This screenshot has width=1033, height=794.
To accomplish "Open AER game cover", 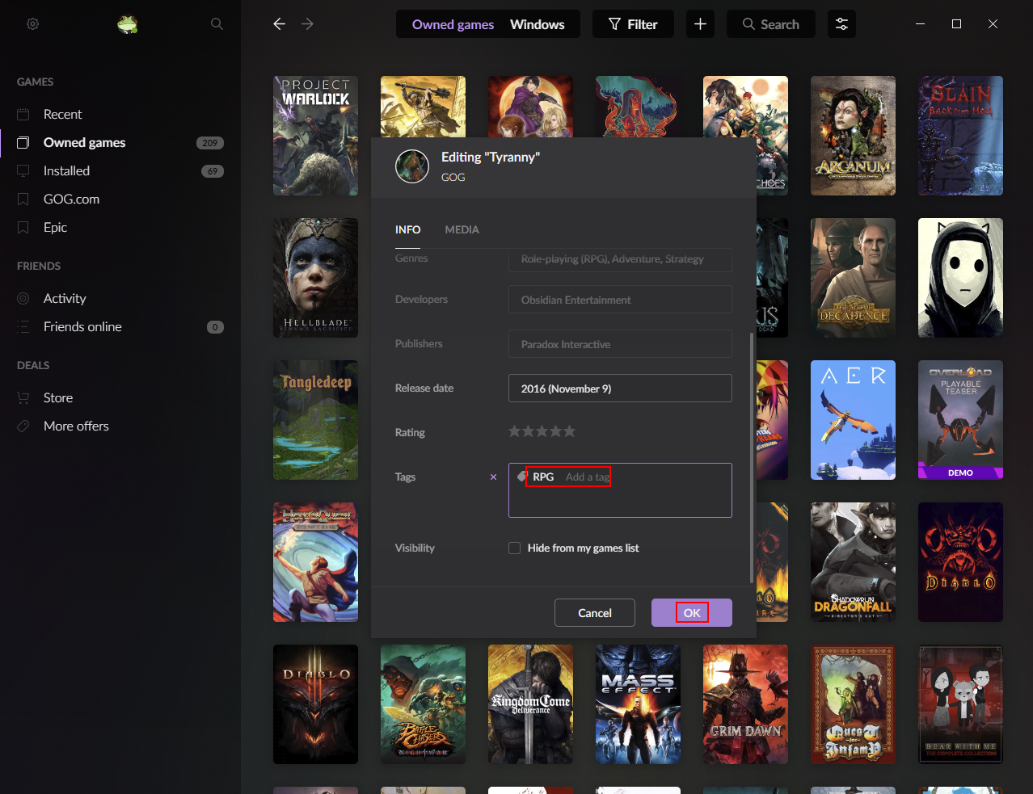I will [x=853, y=420].
